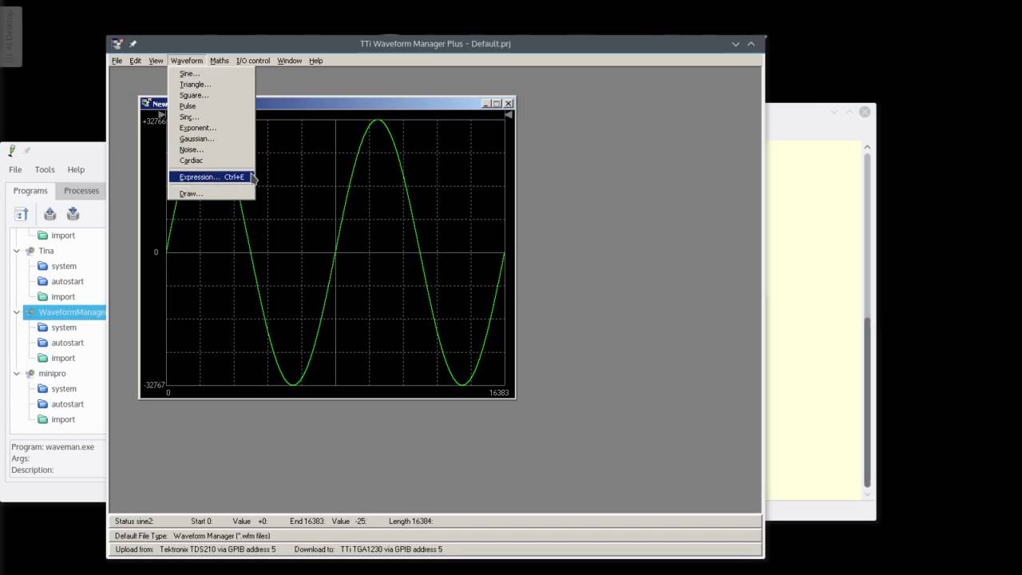Select the minipro program entry
This screenshot has width=1022, height=575.
(52, 374)
